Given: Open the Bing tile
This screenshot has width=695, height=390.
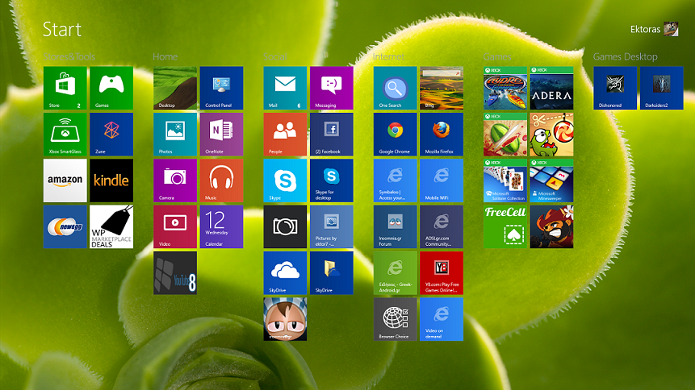Looking at the screenshot, I should point(442,88).
